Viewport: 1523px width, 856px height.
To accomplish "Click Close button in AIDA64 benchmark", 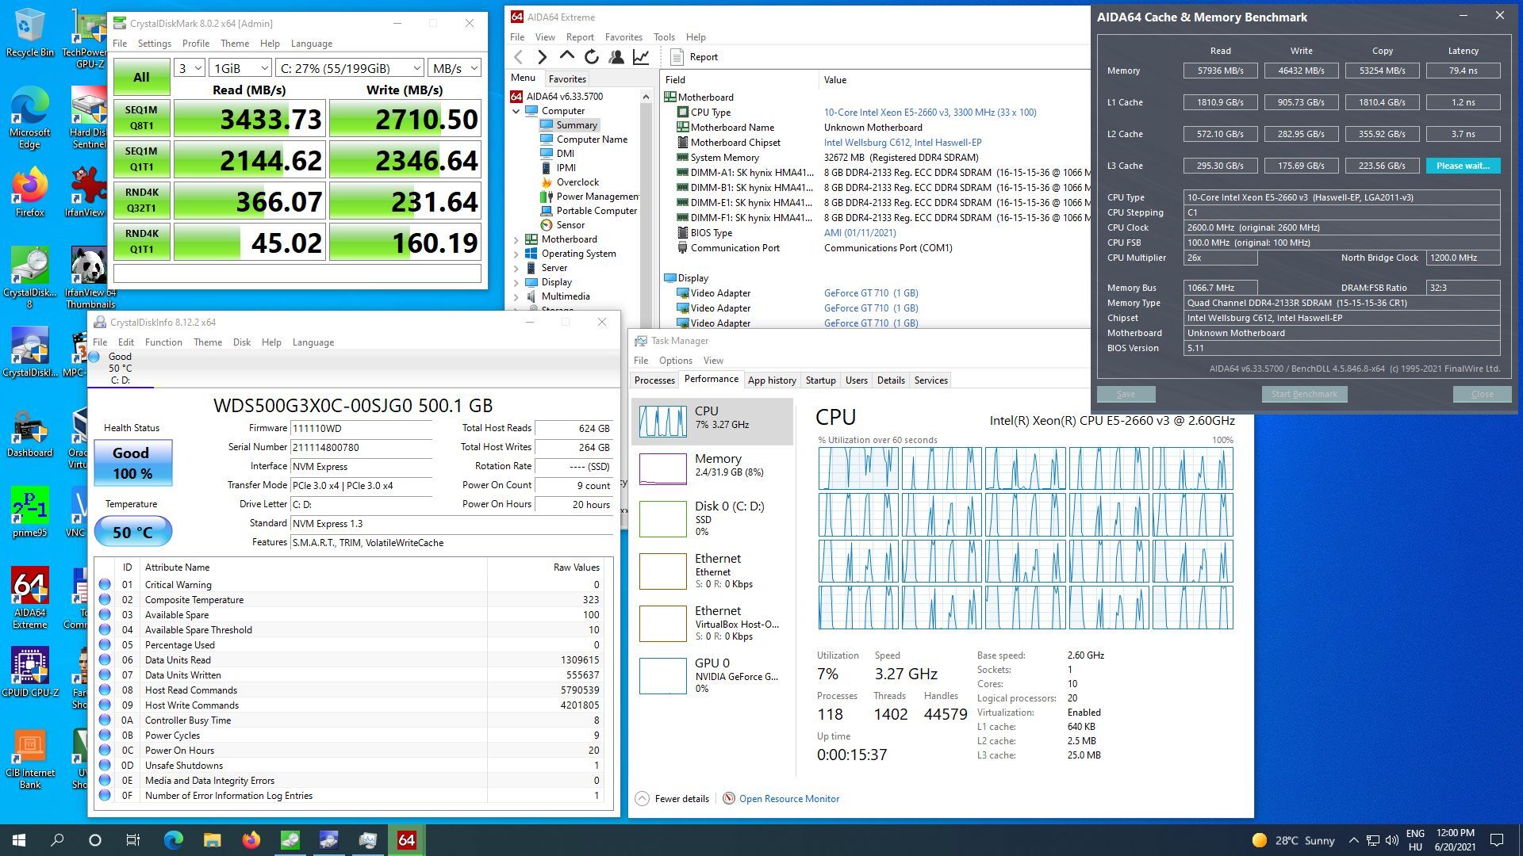I will (x=1481, y=394).
